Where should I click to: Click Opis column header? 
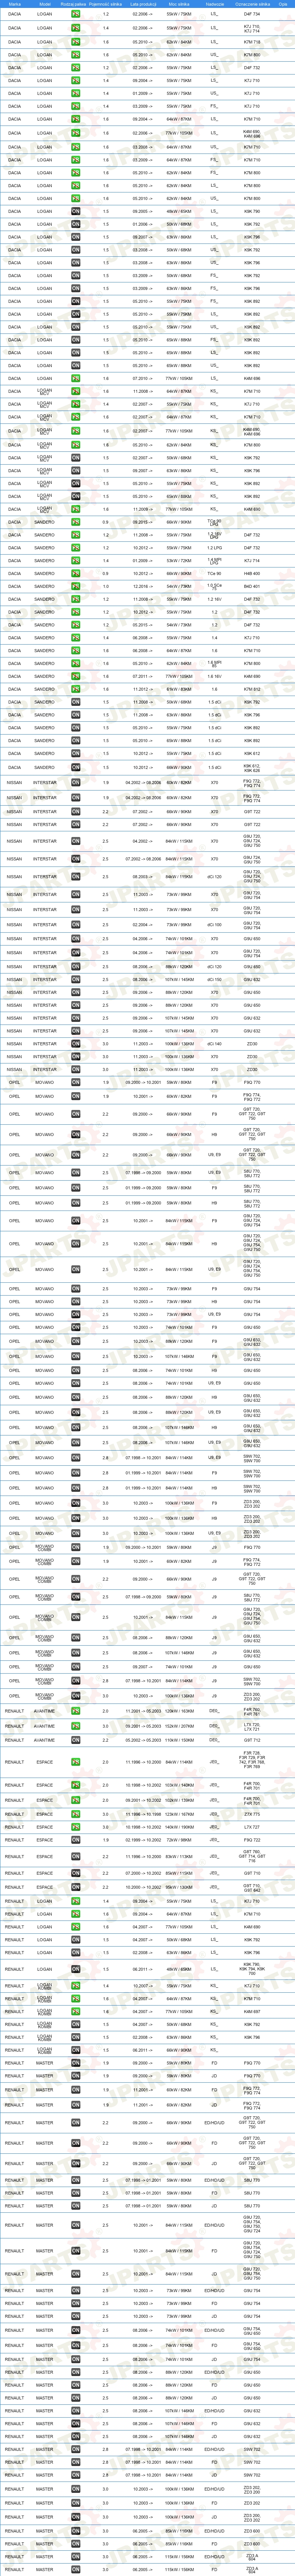coord(283,4)
